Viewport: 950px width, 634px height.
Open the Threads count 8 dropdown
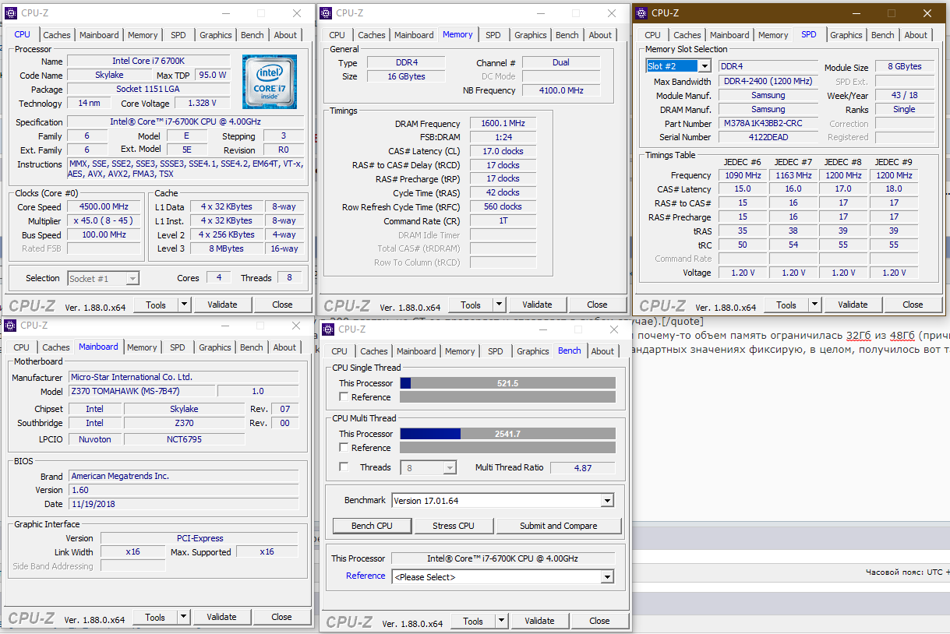click(x=450, y=468)
